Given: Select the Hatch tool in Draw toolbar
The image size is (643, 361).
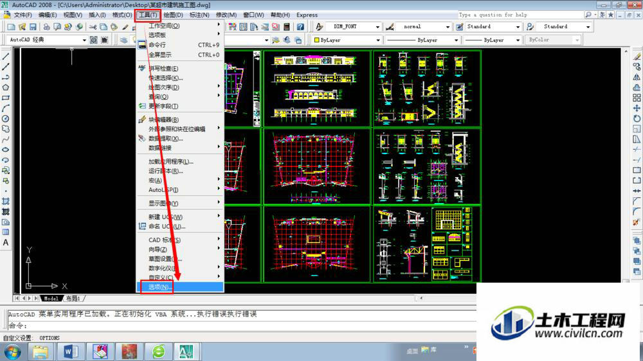Looking at the screenshot, I should click(x=6, y=201).
